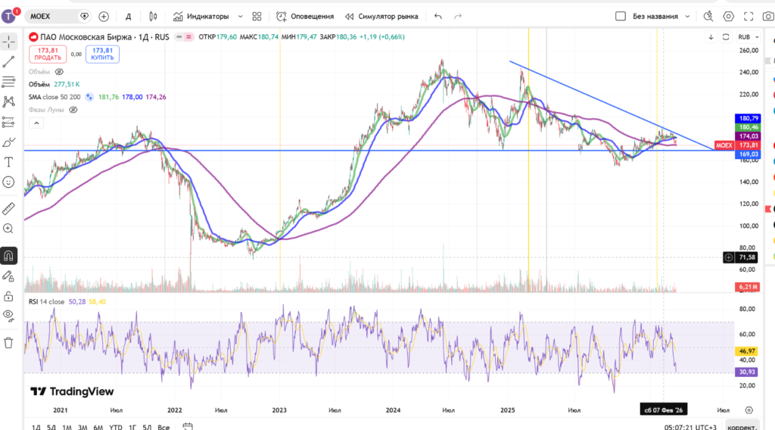Click the scroll-to-latest down arrow button

coord(711,37)
